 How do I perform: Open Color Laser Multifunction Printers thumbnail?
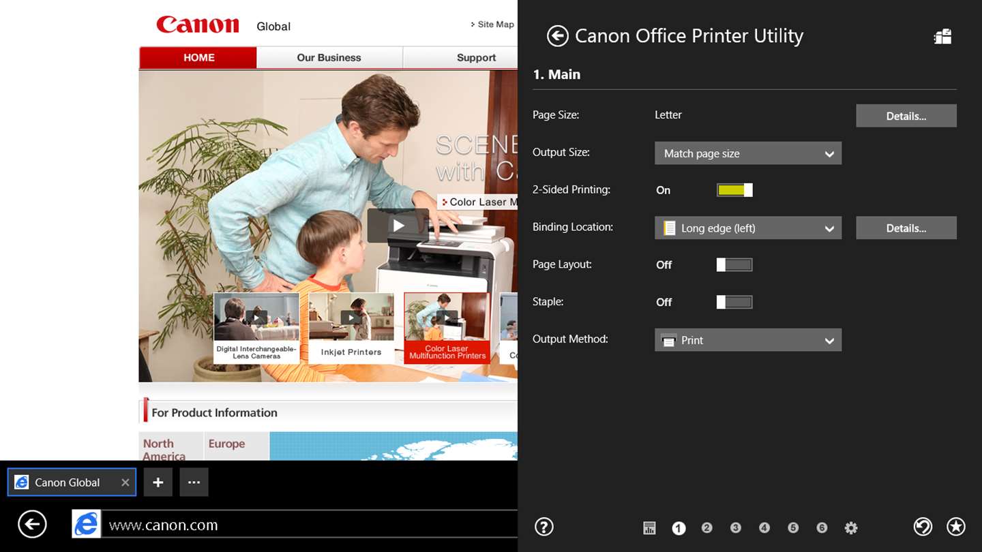click(447, 328)
